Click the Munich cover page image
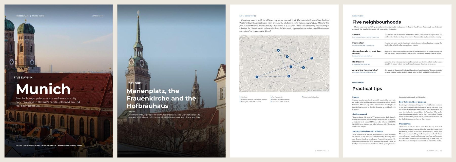Viewport: 456px width, 162px height. point(59,81)
